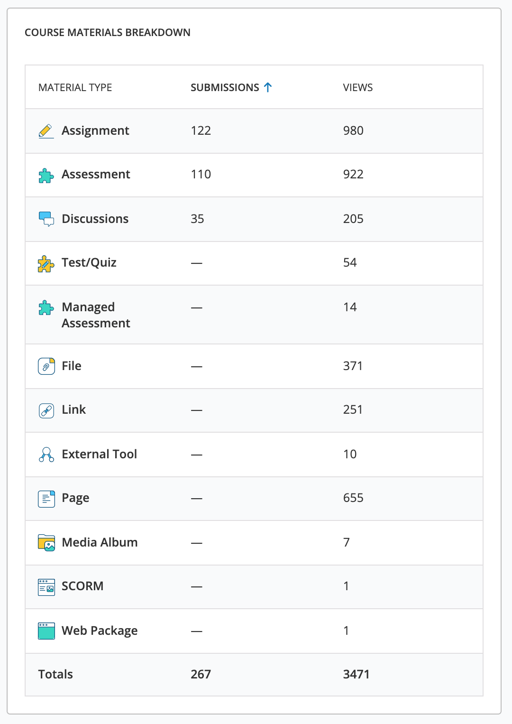Click the Link chain icon
Screen dimensions: 512x724
[46, 410]
